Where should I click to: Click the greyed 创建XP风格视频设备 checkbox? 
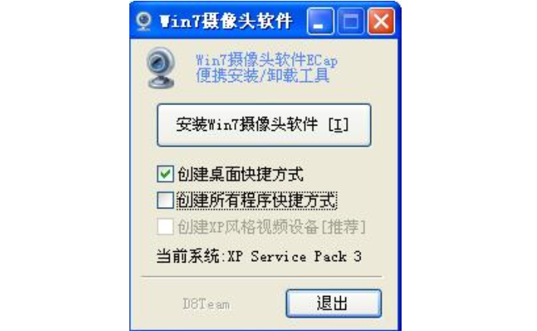click(165, 227)
